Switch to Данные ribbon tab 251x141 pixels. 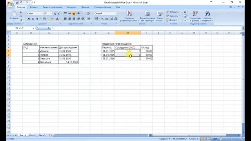click(85, 7)
